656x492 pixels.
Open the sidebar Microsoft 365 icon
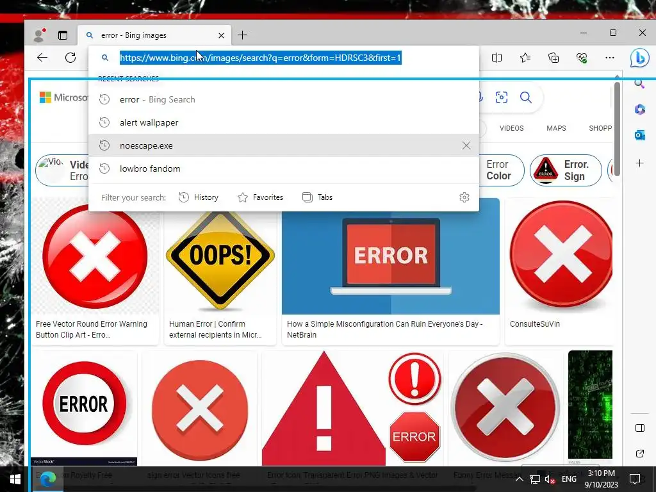pyautogui.click(x=640, y=110)
